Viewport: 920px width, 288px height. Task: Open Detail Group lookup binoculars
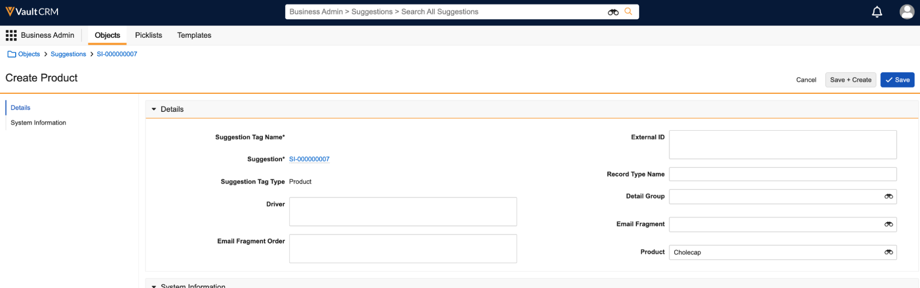[x=888, y=196]
